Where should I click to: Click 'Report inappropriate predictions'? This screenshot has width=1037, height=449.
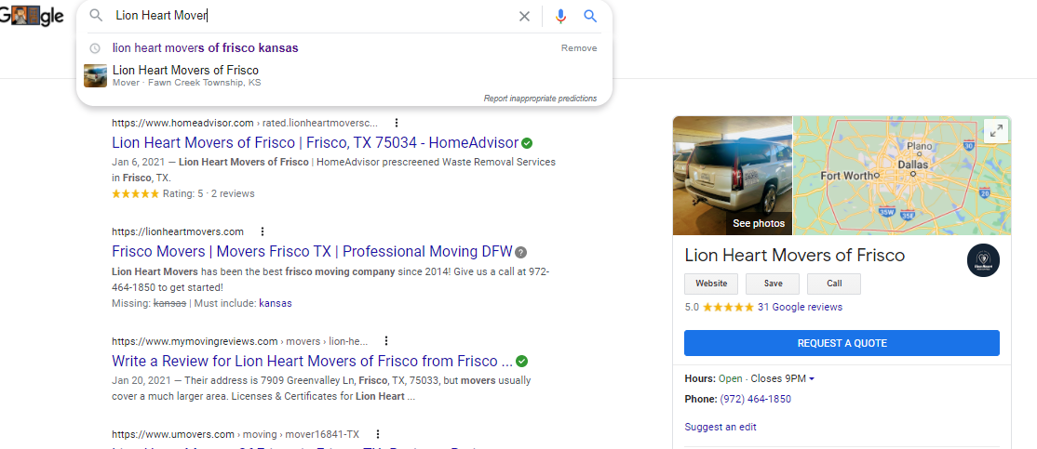pos(540,99)
